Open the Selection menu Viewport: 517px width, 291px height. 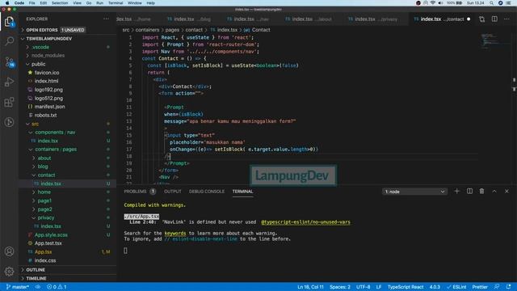(60, 3)
